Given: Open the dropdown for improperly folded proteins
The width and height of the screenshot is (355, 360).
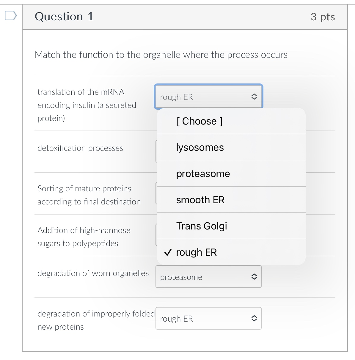Looking at the screenshot, I should click(208, 318).
